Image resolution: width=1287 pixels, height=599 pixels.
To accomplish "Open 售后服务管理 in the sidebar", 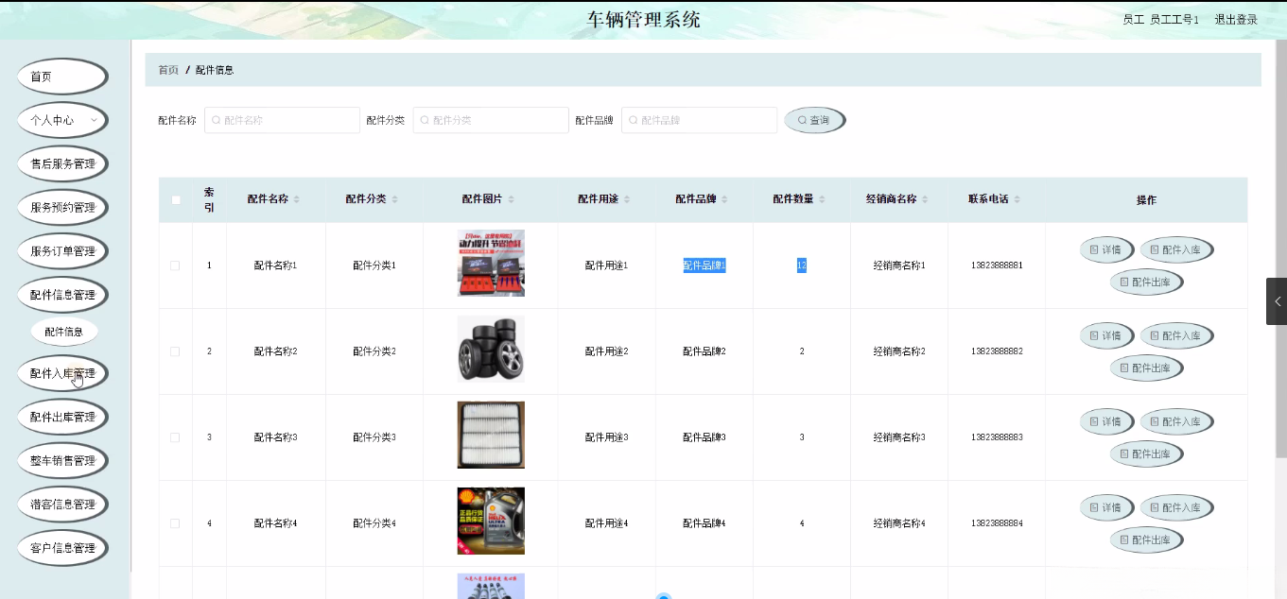I will click(62, 163).
